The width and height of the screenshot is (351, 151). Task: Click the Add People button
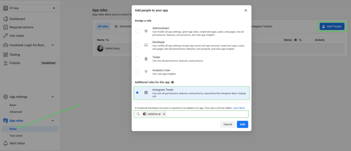point(332,26)
